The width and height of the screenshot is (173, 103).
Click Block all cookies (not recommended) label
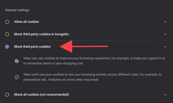point(41,95)
